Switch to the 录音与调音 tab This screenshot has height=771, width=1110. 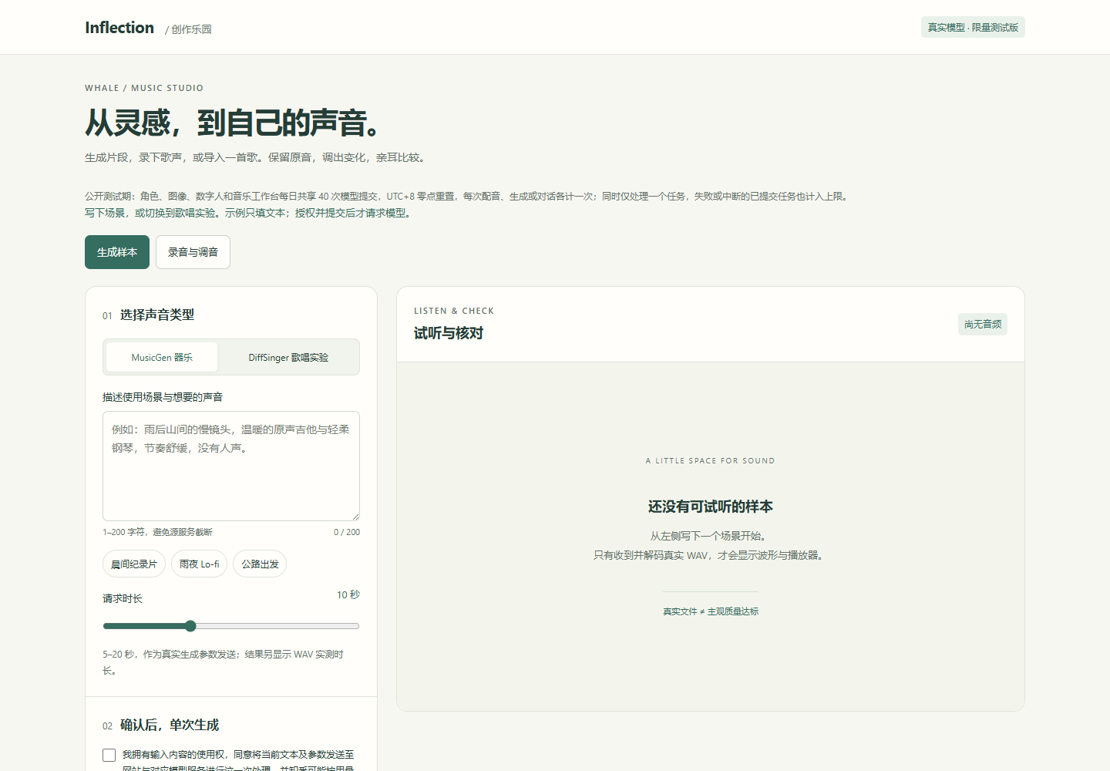pos(193,252)
